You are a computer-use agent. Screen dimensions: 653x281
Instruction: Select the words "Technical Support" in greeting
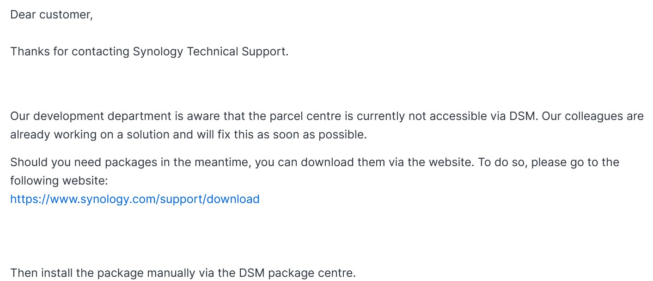click(237, 51)
